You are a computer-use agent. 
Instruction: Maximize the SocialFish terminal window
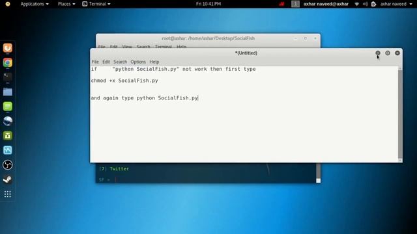pyautogui.click(x=306, y=38)
